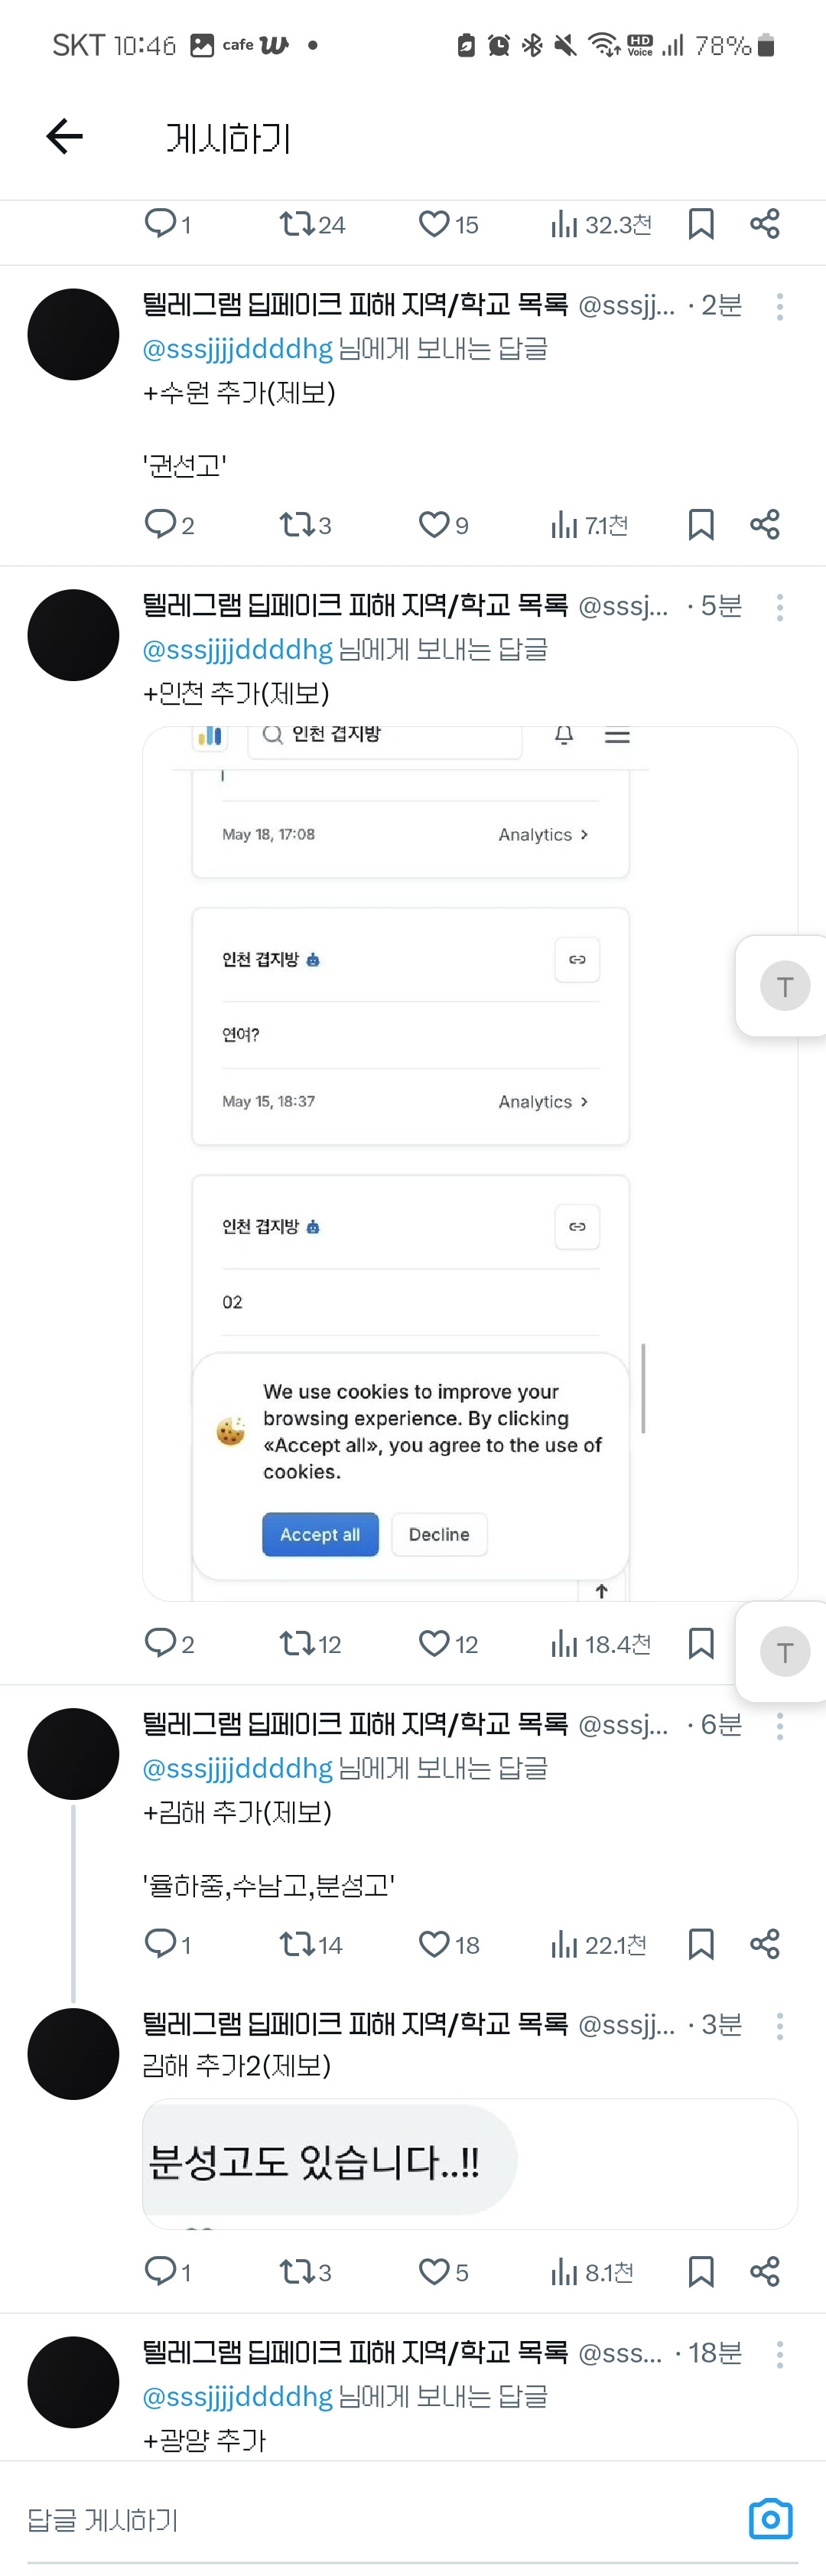Bookmark the 김해 추가(제보) reply
This screenshot has height=2576, width=826.
tap(701, 1944)
